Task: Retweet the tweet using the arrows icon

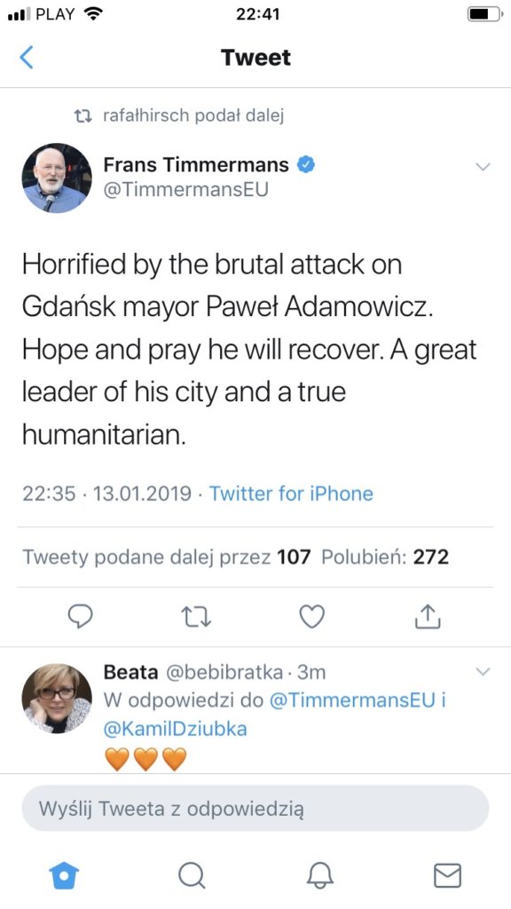Action: [x=196, y=618]
